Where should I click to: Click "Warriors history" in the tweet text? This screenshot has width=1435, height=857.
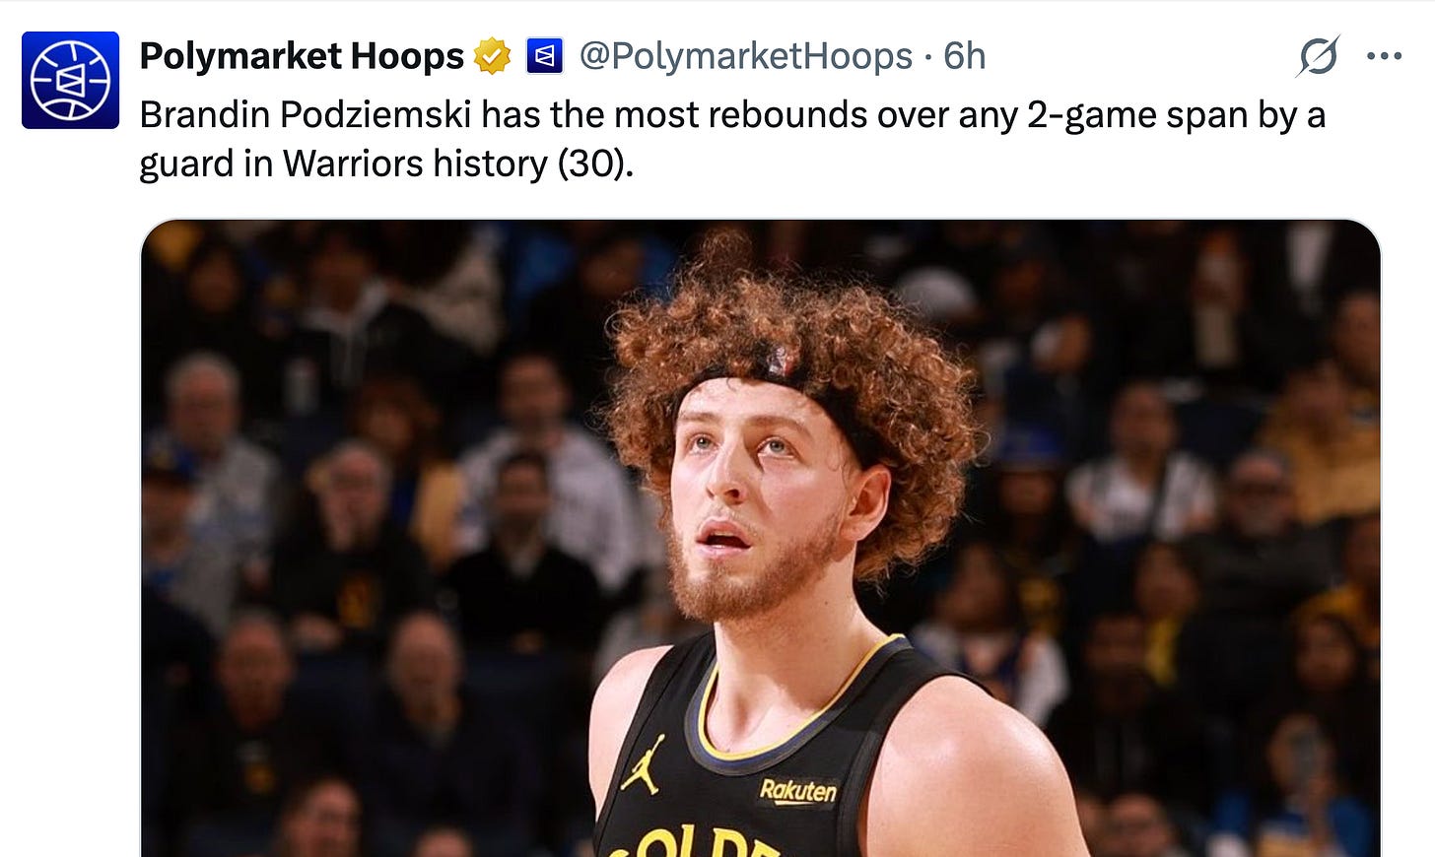point(415,164)
